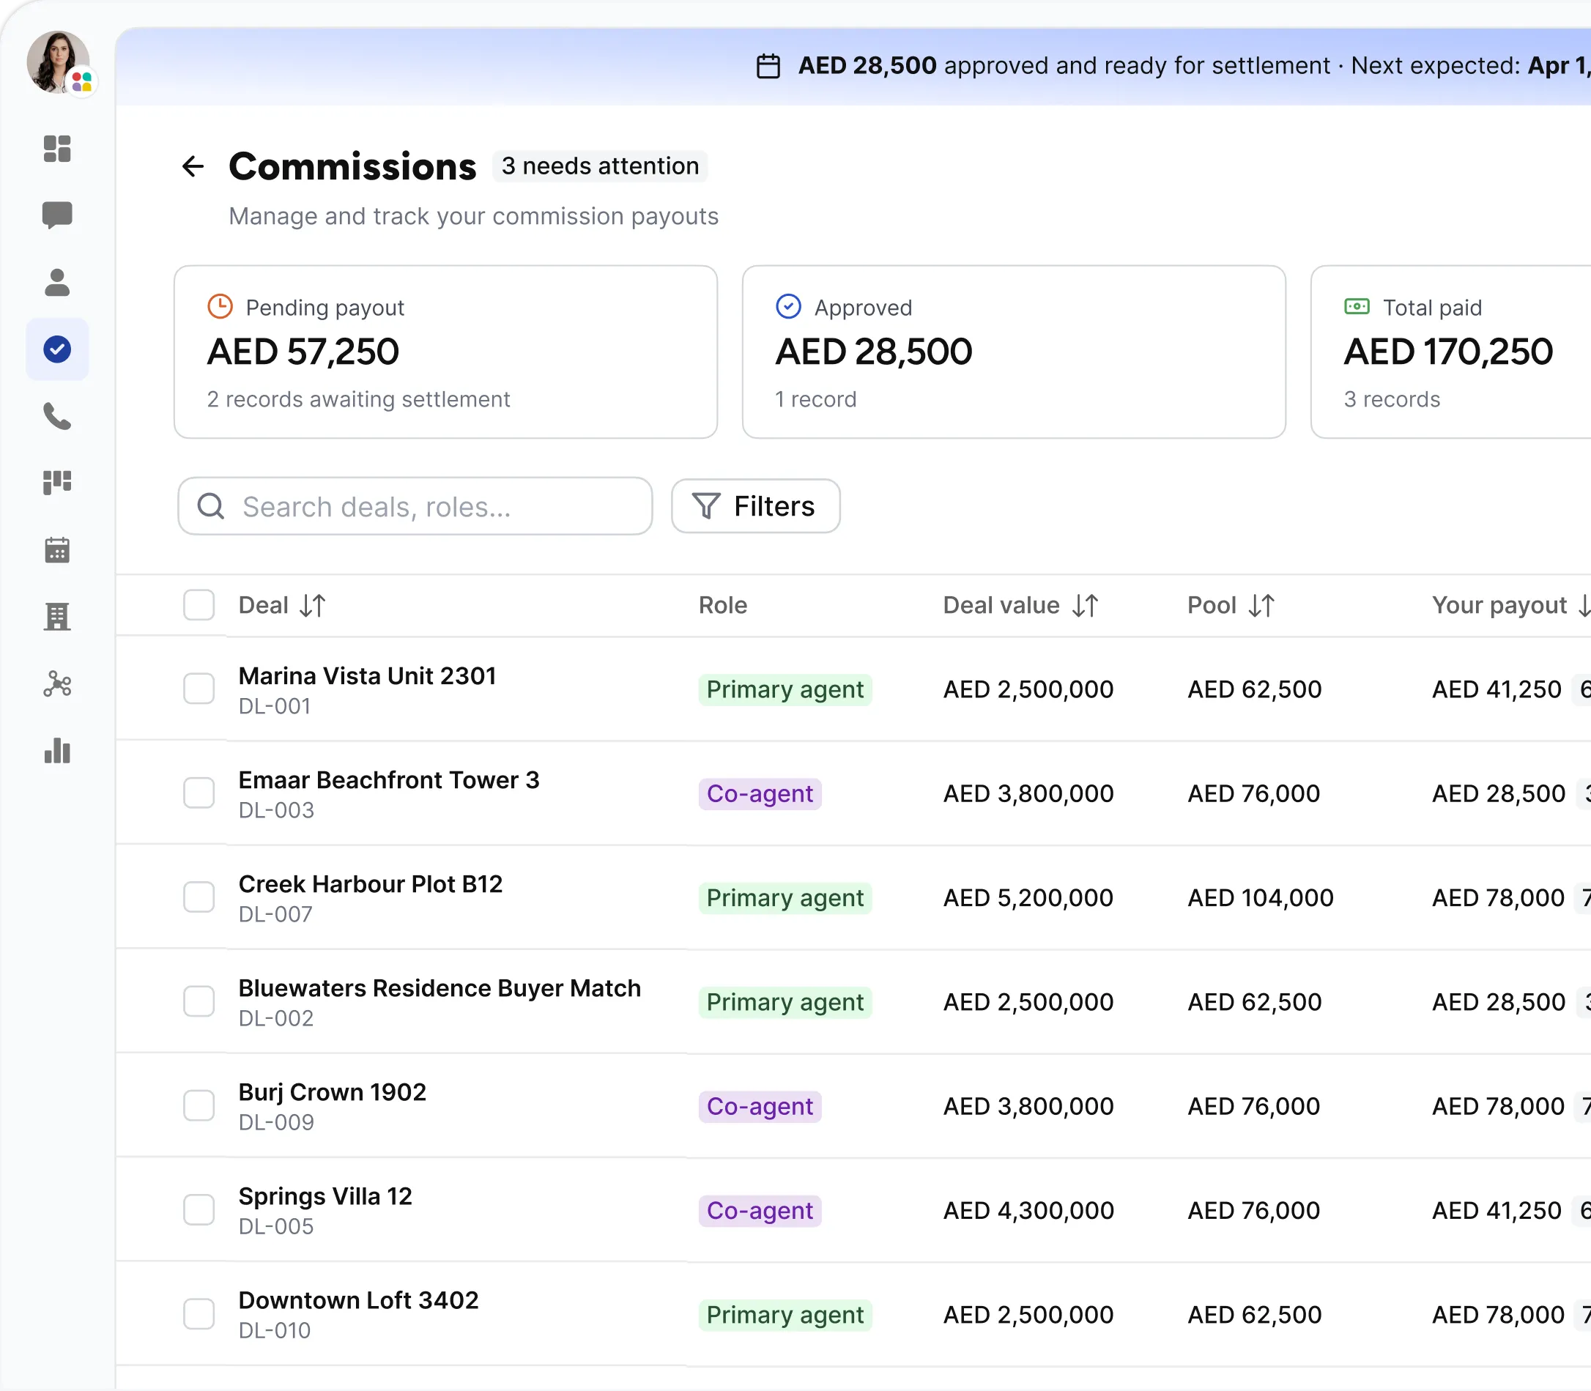This screenshot has height=1391, width=1591.
Task: Click pool value AED 104,000
Action: [x=1261, y=897]
